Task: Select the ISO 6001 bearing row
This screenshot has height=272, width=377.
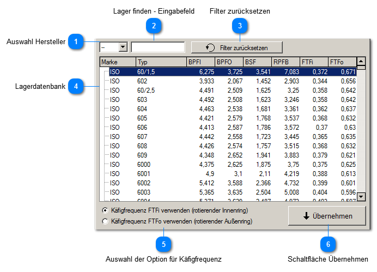Action: (233, 174)
